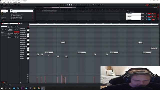160x90 pixels.
Task: Click the Dupl.Loop button
Action: click(x=10, y=31)
